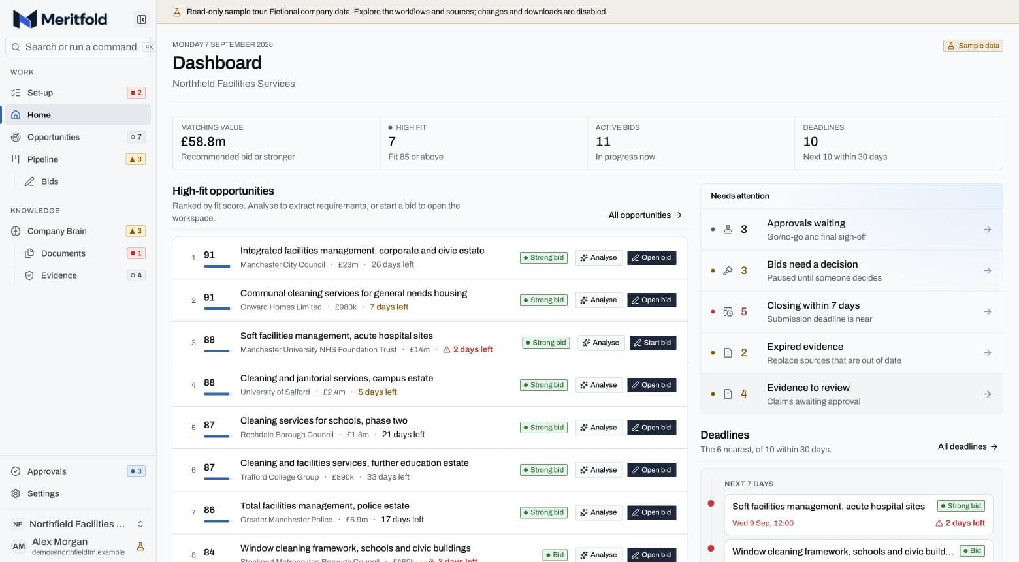Image resolution: width=1019 pixels, height=562 pixels.
Task: Go to Opportunities in sidebar
Action: point(78,137)
